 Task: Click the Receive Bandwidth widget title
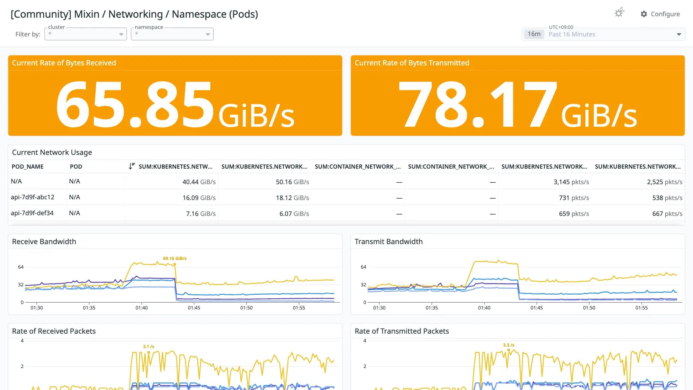pyautogui.click(x=44, y=242)
